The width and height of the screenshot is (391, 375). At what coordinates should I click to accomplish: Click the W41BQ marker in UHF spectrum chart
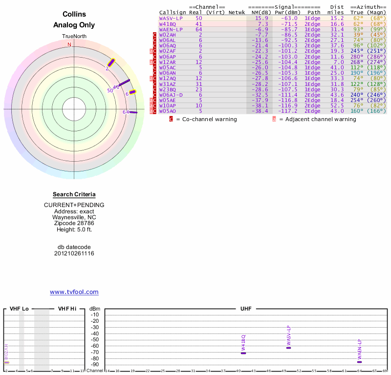243,353
